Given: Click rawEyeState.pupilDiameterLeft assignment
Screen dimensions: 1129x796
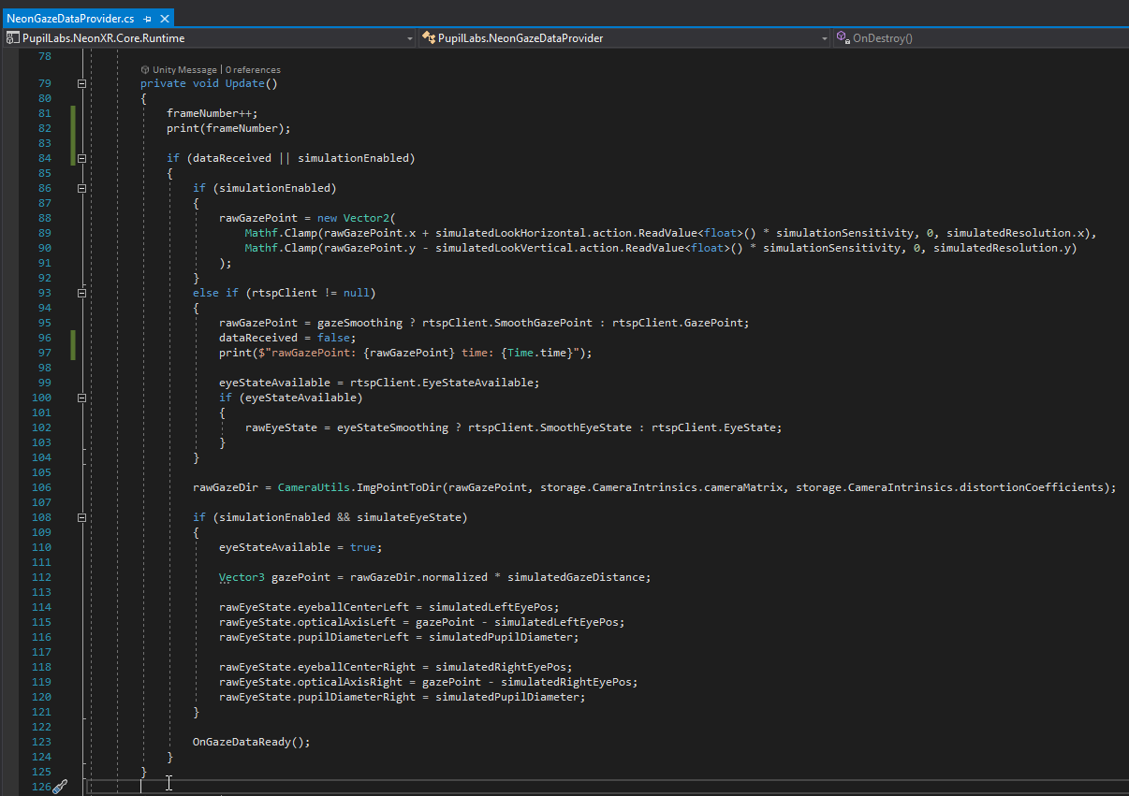Looking at the screenshot, I should (399, 637).
